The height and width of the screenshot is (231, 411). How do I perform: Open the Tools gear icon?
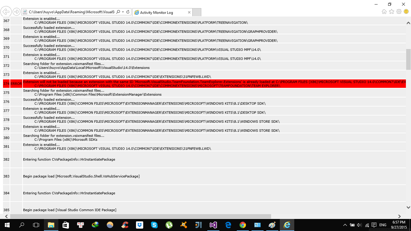(x=399, y=12)
